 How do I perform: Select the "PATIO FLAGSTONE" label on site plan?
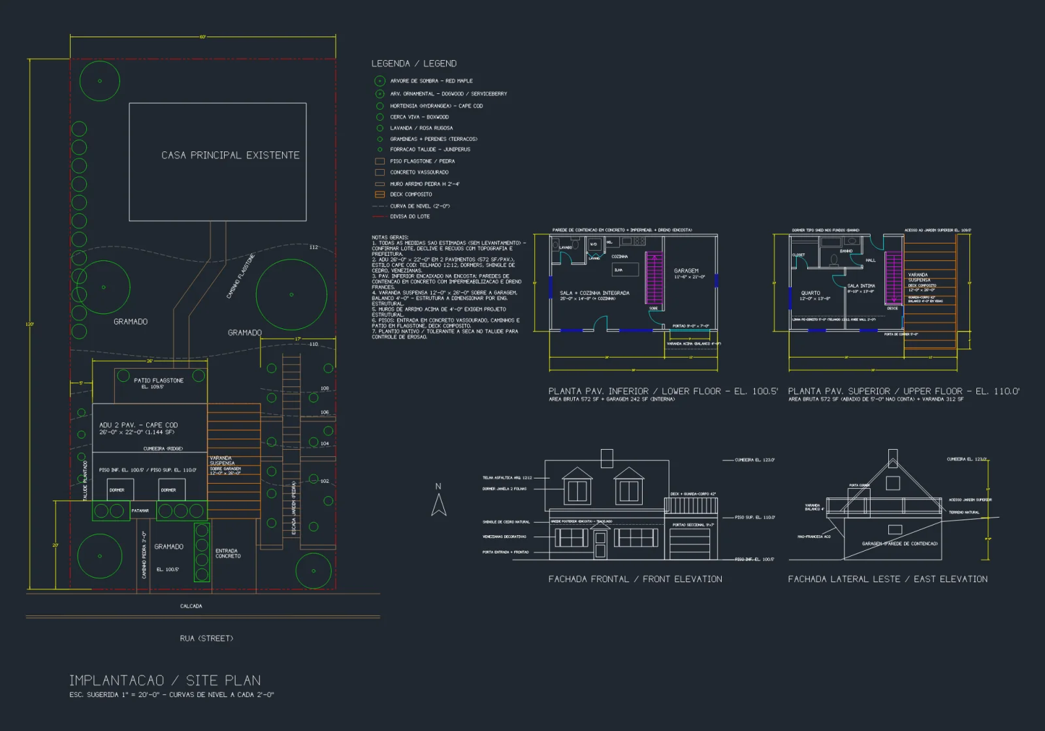(x=159, y=381)
